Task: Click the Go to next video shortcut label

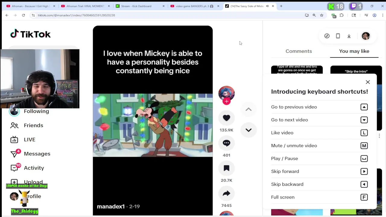Action: pyautogui.click(x=289, y=120)
